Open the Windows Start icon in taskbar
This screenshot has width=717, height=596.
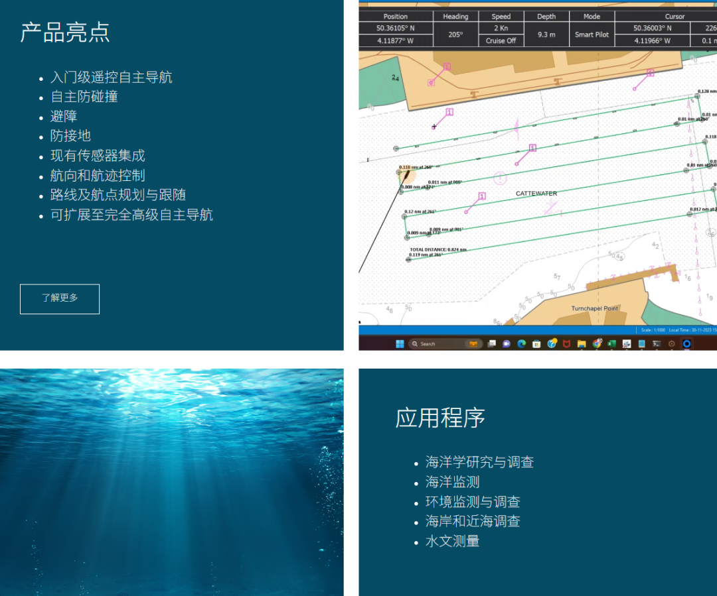point(400,344)
